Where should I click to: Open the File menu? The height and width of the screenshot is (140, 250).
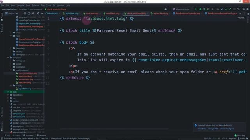tap(2, 5)
